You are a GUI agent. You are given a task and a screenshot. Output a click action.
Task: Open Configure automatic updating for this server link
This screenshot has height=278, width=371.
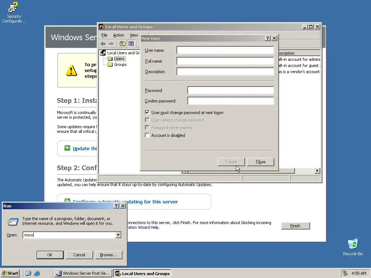click(125, 202)
